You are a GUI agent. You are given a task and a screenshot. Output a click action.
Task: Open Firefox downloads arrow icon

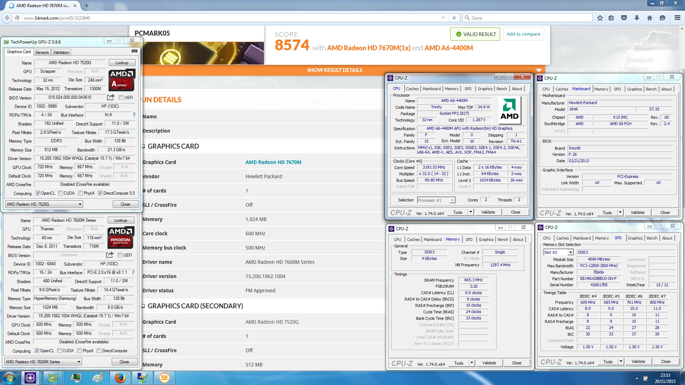pos(637,18)
